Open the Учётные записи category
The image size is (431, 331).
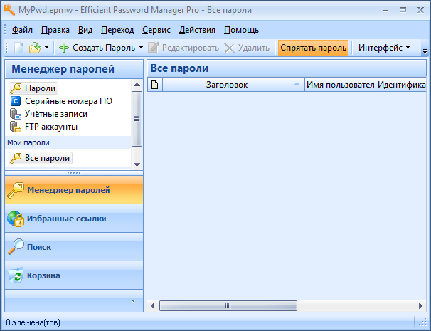pyautogui.click(x=52, y=114)
